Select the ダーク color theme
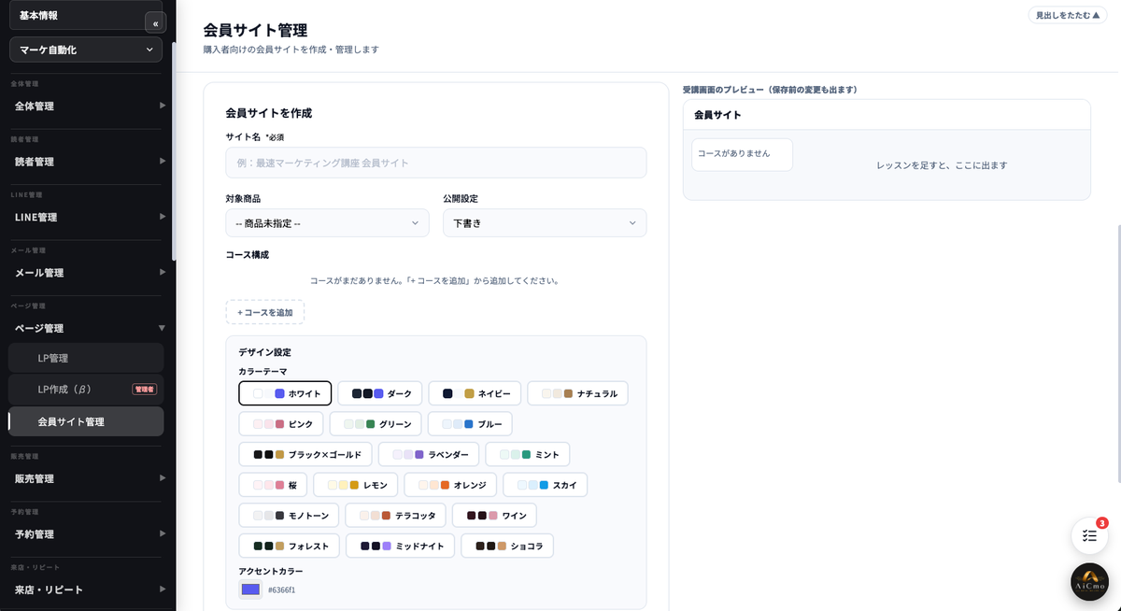This screenshot has height=611, width=1121. tap(380, 393)
